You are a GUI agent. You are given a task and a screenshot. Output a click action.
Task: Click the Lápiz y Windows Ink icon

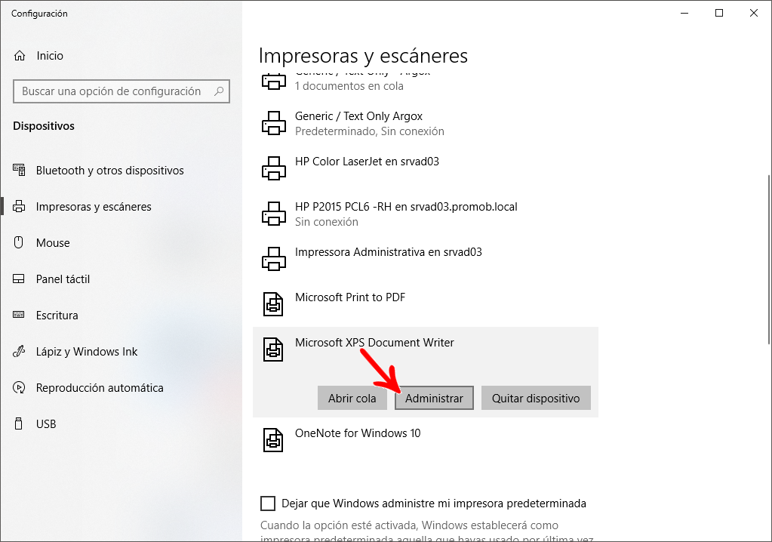[x=19, y=352]
